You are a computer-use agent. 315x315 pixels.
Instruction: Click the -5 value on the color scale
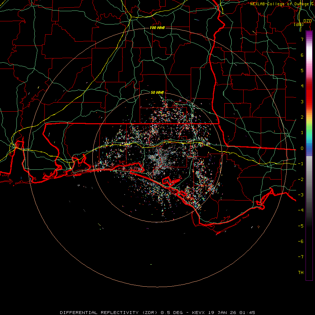301,226
